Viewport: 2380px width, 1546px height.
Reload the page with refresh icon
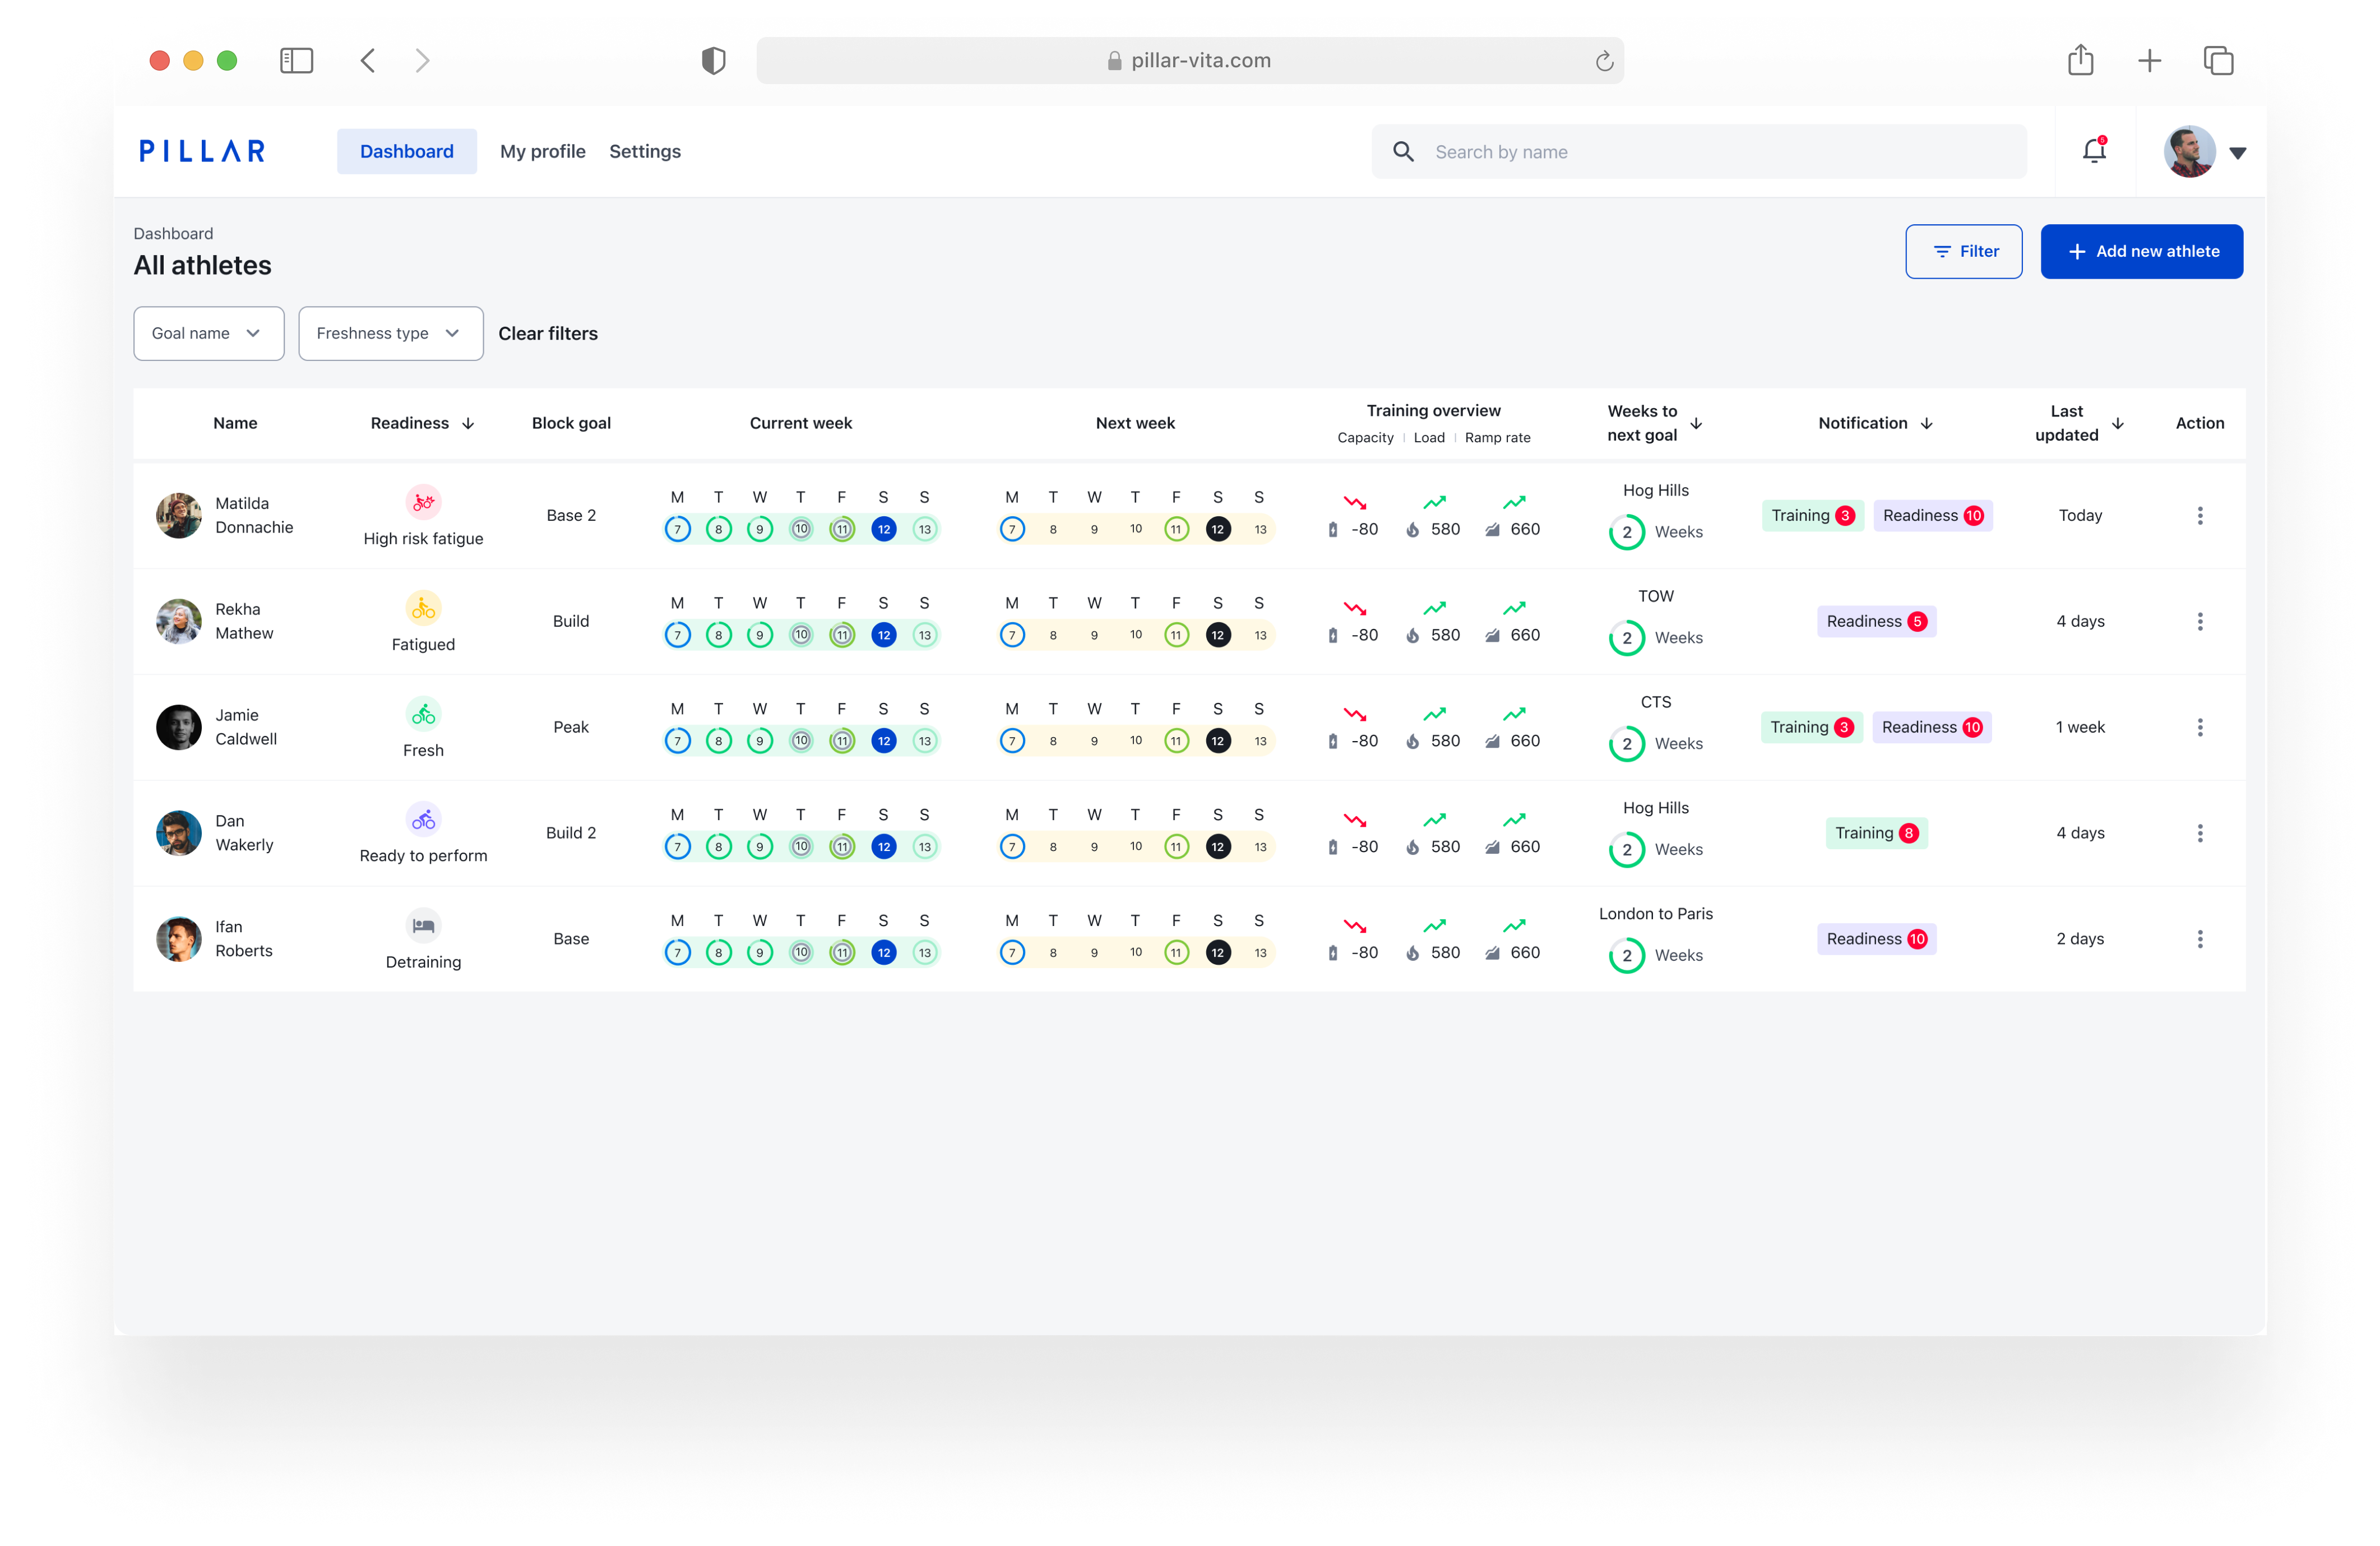(x=1603, y=61)
